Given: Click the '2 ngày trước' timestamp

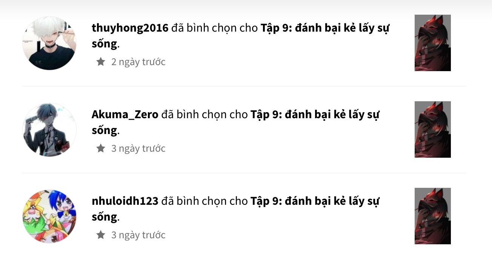Looking at the screenshot, I should click(x=138, y=62).
